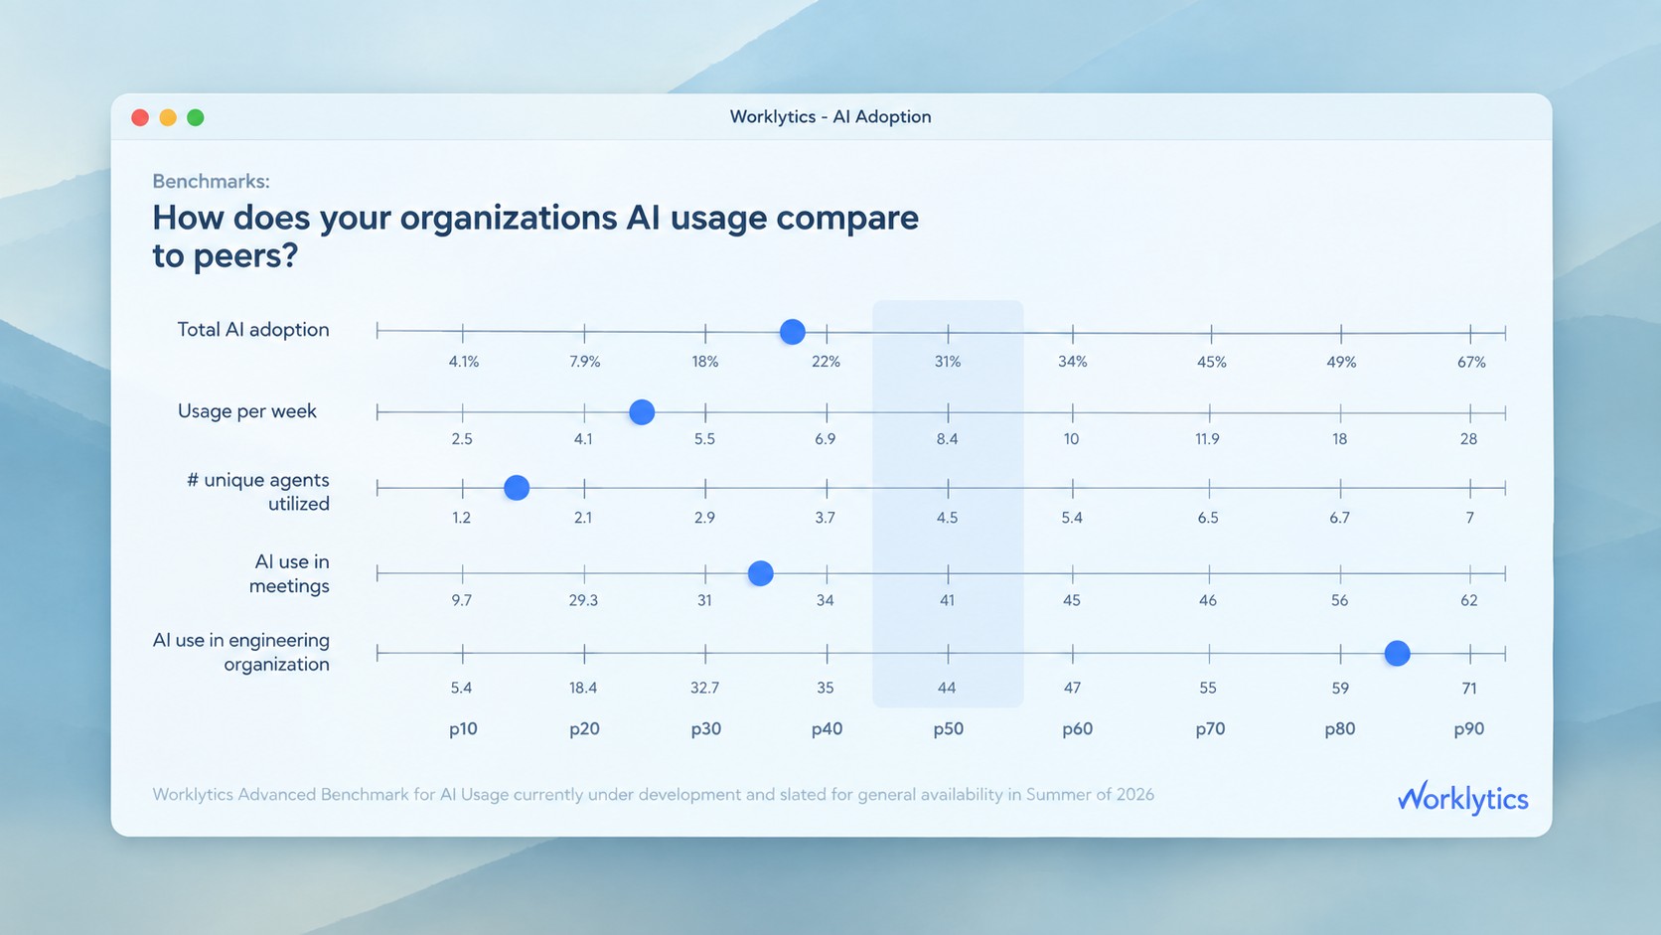Click the 11.9 value in Usage per week

[x=1207, y=439]
